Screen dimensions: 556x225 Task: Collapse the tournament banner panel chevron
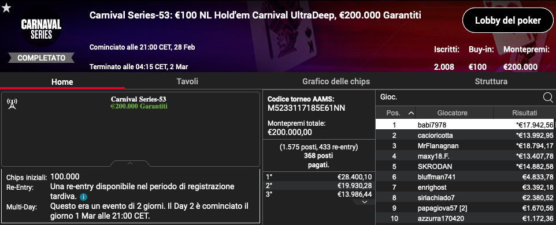130,163
